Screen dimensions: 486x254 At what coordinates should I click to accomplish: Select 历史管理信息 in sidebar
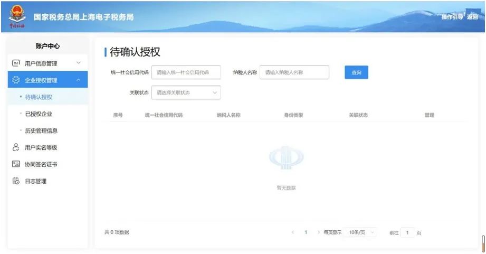[x=41, y=130]
